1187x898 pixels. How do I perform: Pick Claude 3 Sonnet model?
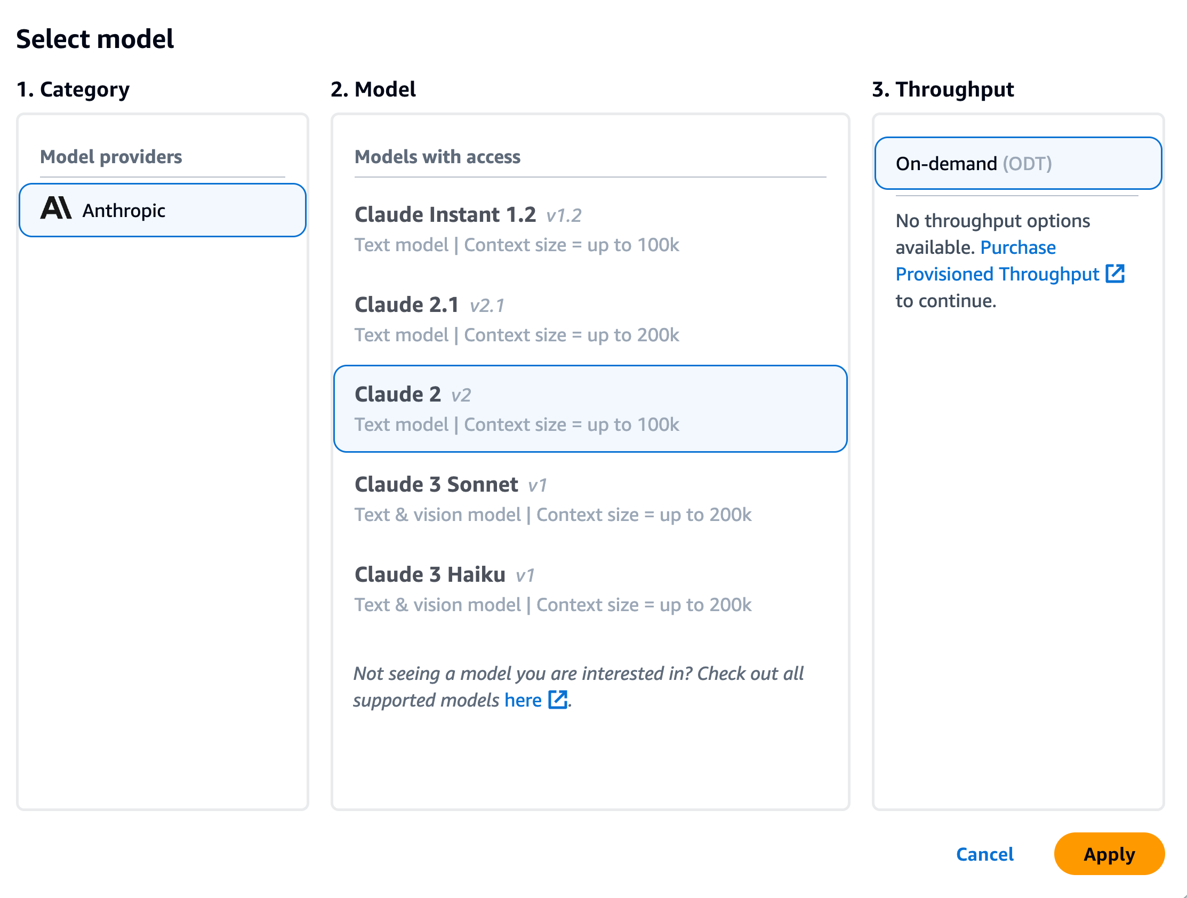pos(590,499)
